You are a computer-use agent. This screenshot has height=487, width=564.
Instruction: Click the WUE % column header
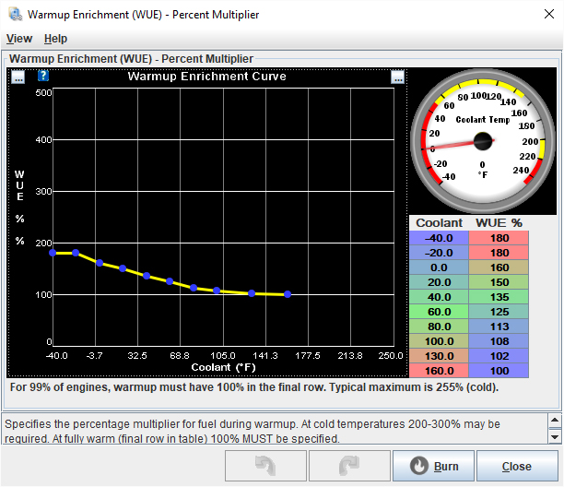499,223
